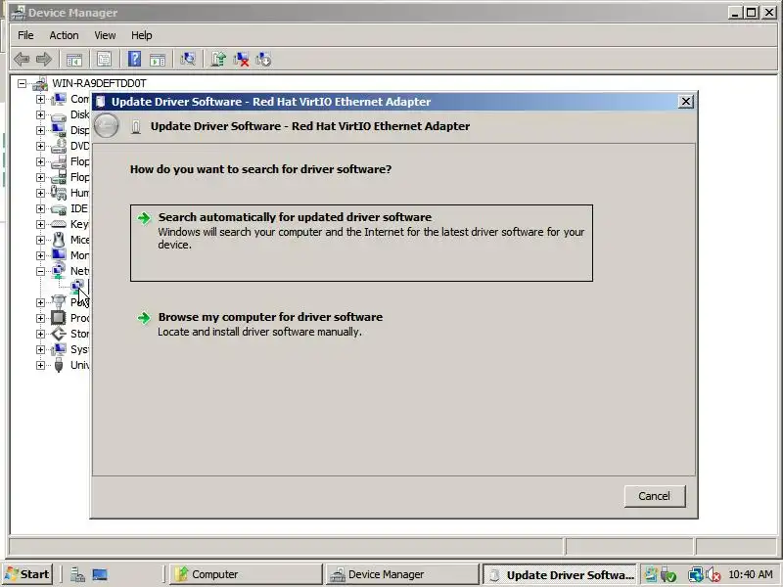Click the grayed wizard back button circle
This screenshot has height=587, width=783.
(x=107, y=125)
